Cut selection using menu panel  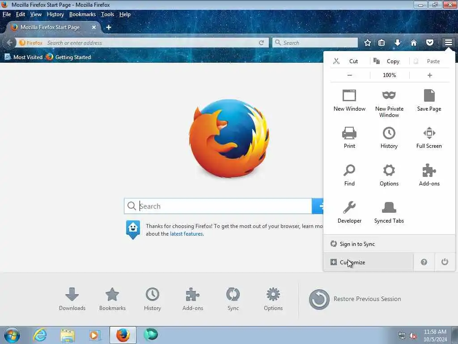click(350, 61)
